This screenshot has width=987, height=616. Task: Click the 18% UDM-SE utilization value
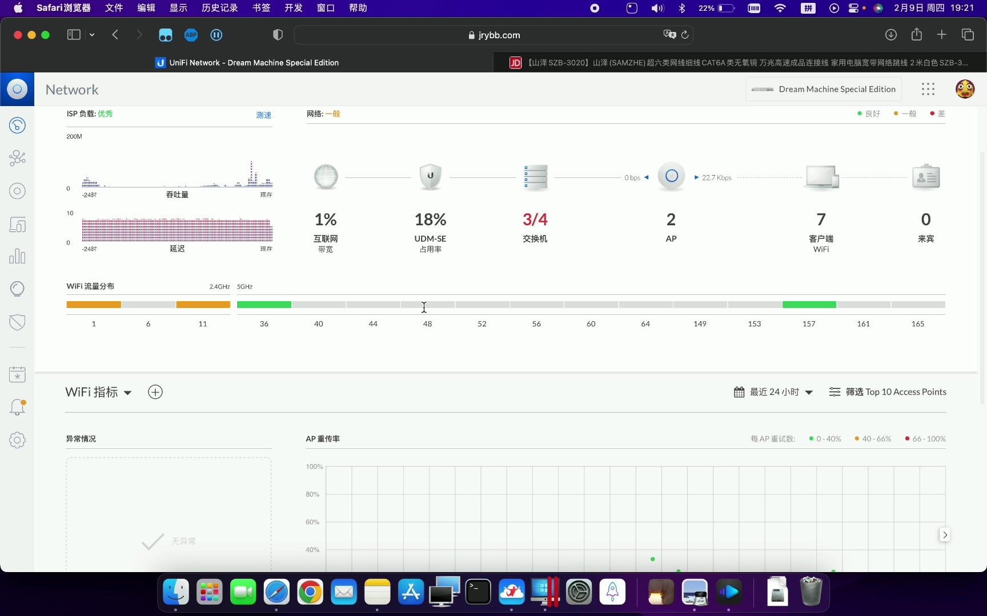coord(430,219)
